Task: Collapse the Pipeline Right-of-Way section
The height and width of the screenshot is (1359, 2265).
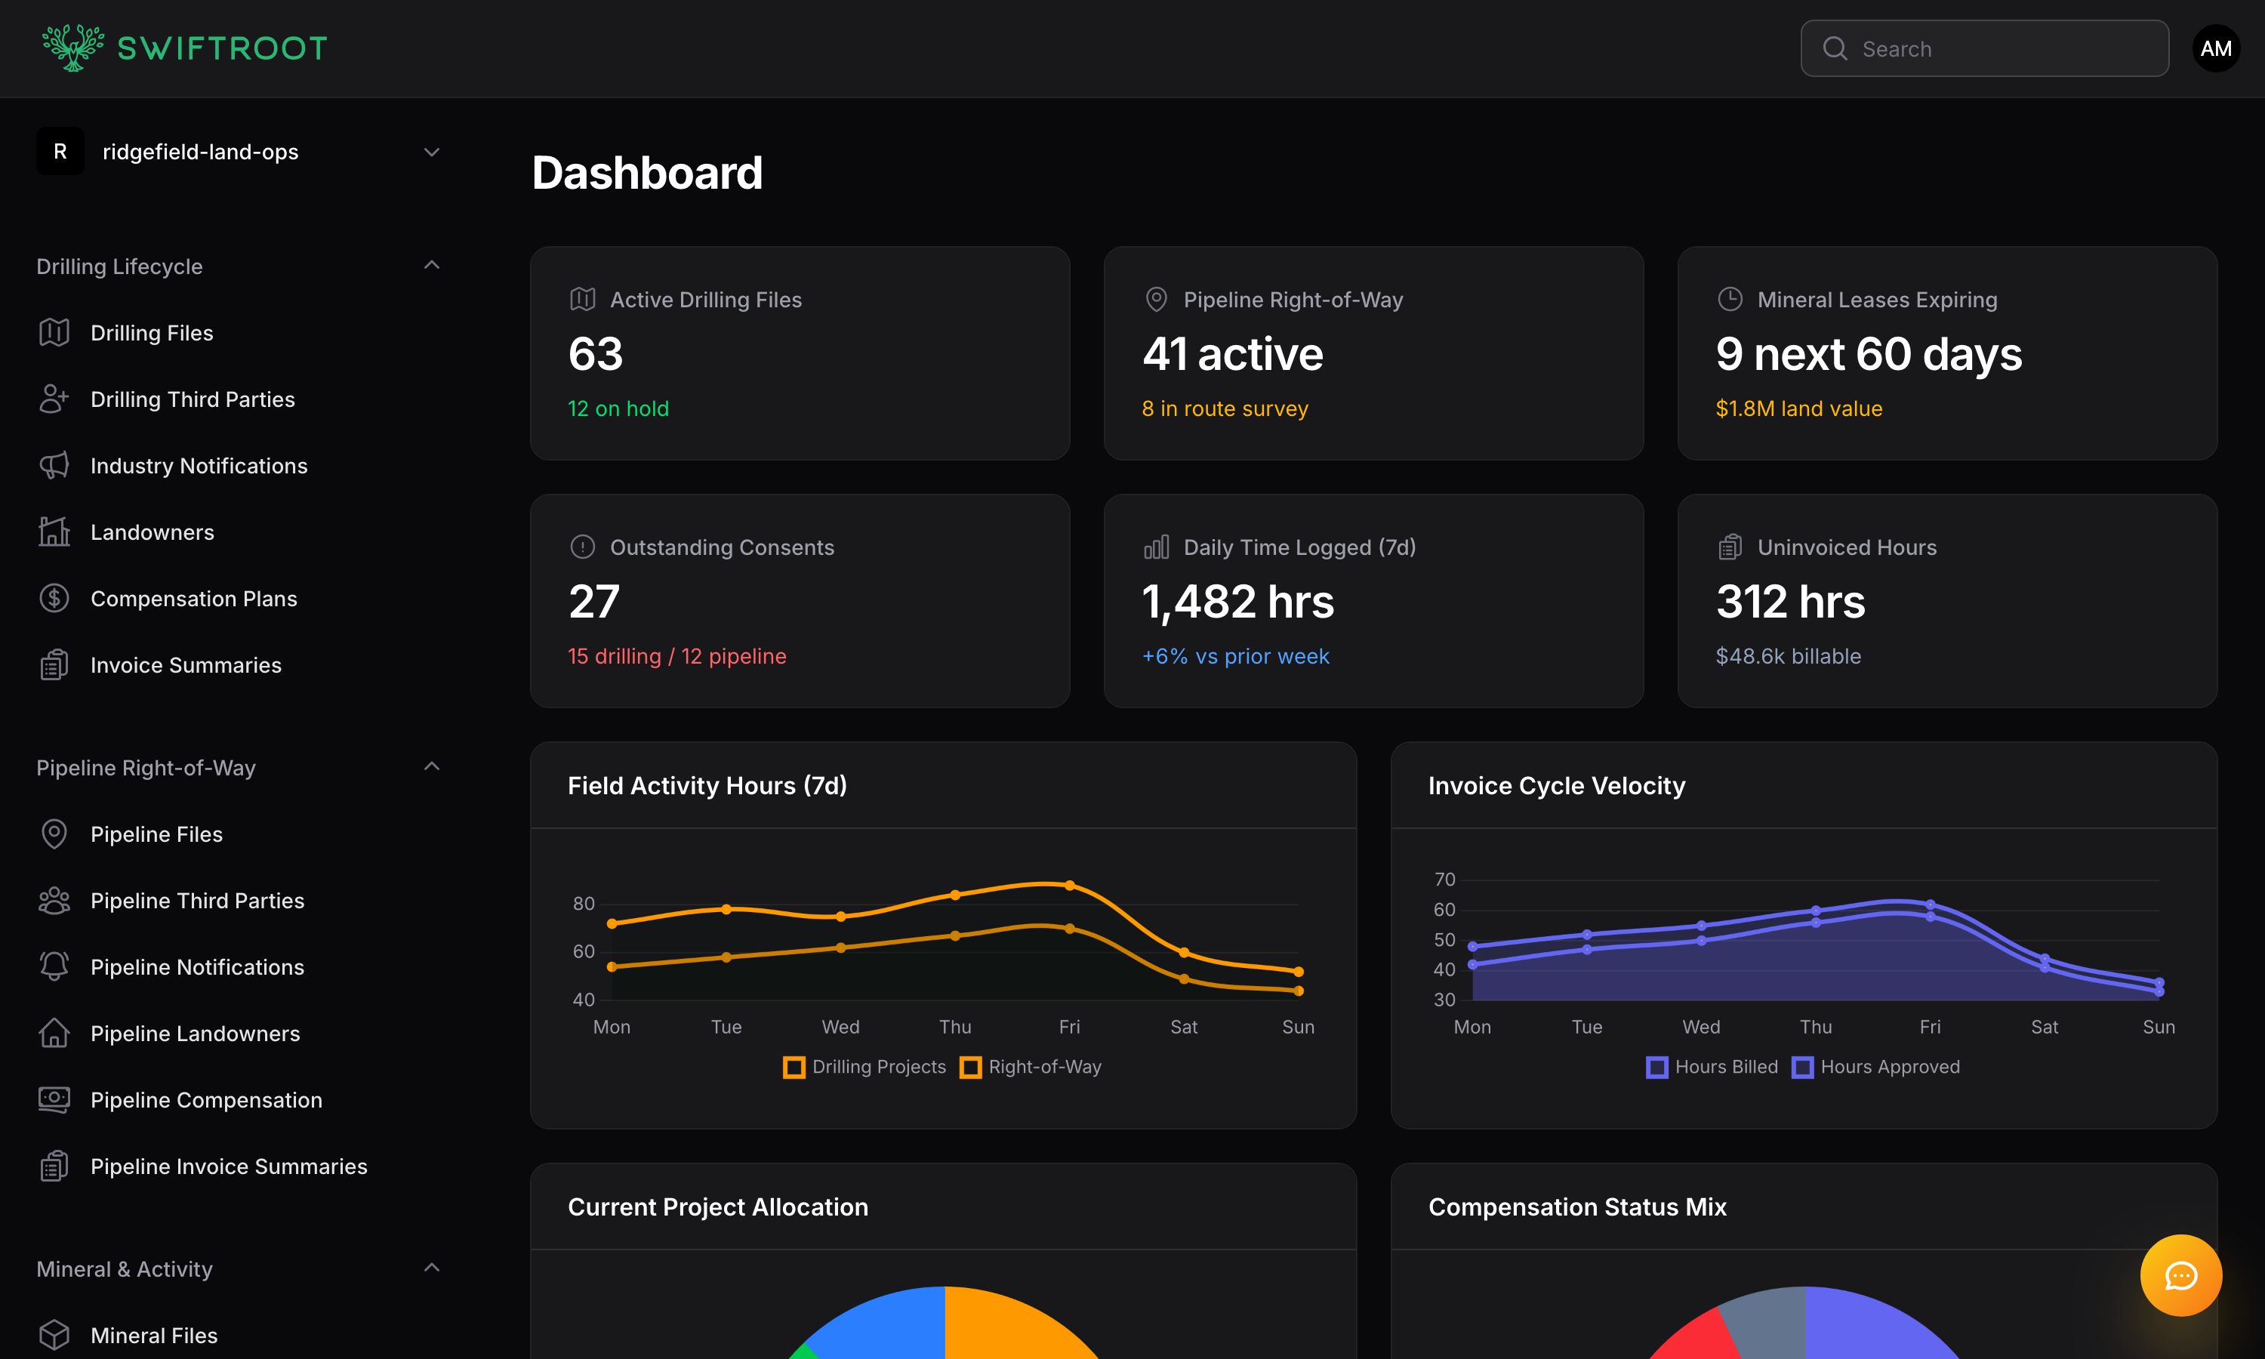Action: [431, 766]
